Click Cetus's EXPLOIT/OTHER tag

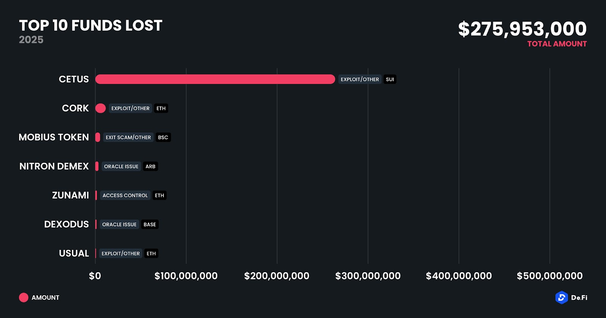[359, 79]
